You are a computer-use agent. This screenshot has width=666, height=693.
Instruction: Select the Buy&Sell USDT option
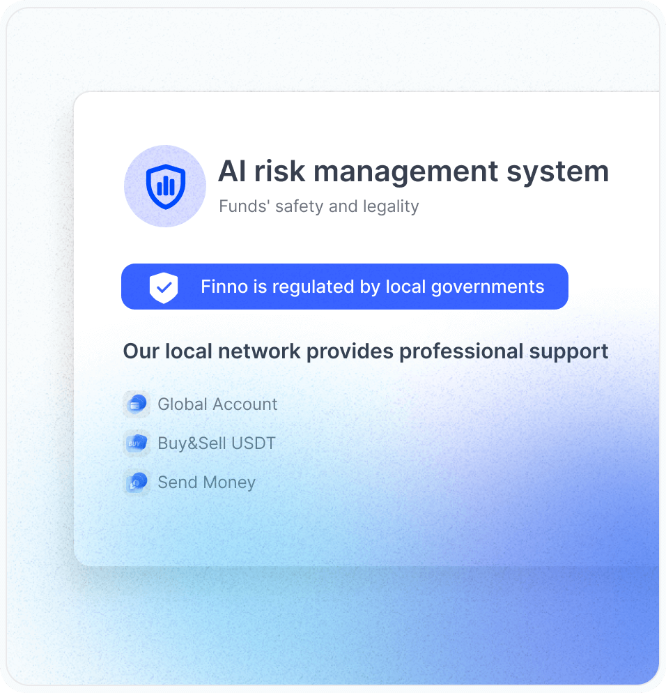pyautogui.click(x=216, y=443)
